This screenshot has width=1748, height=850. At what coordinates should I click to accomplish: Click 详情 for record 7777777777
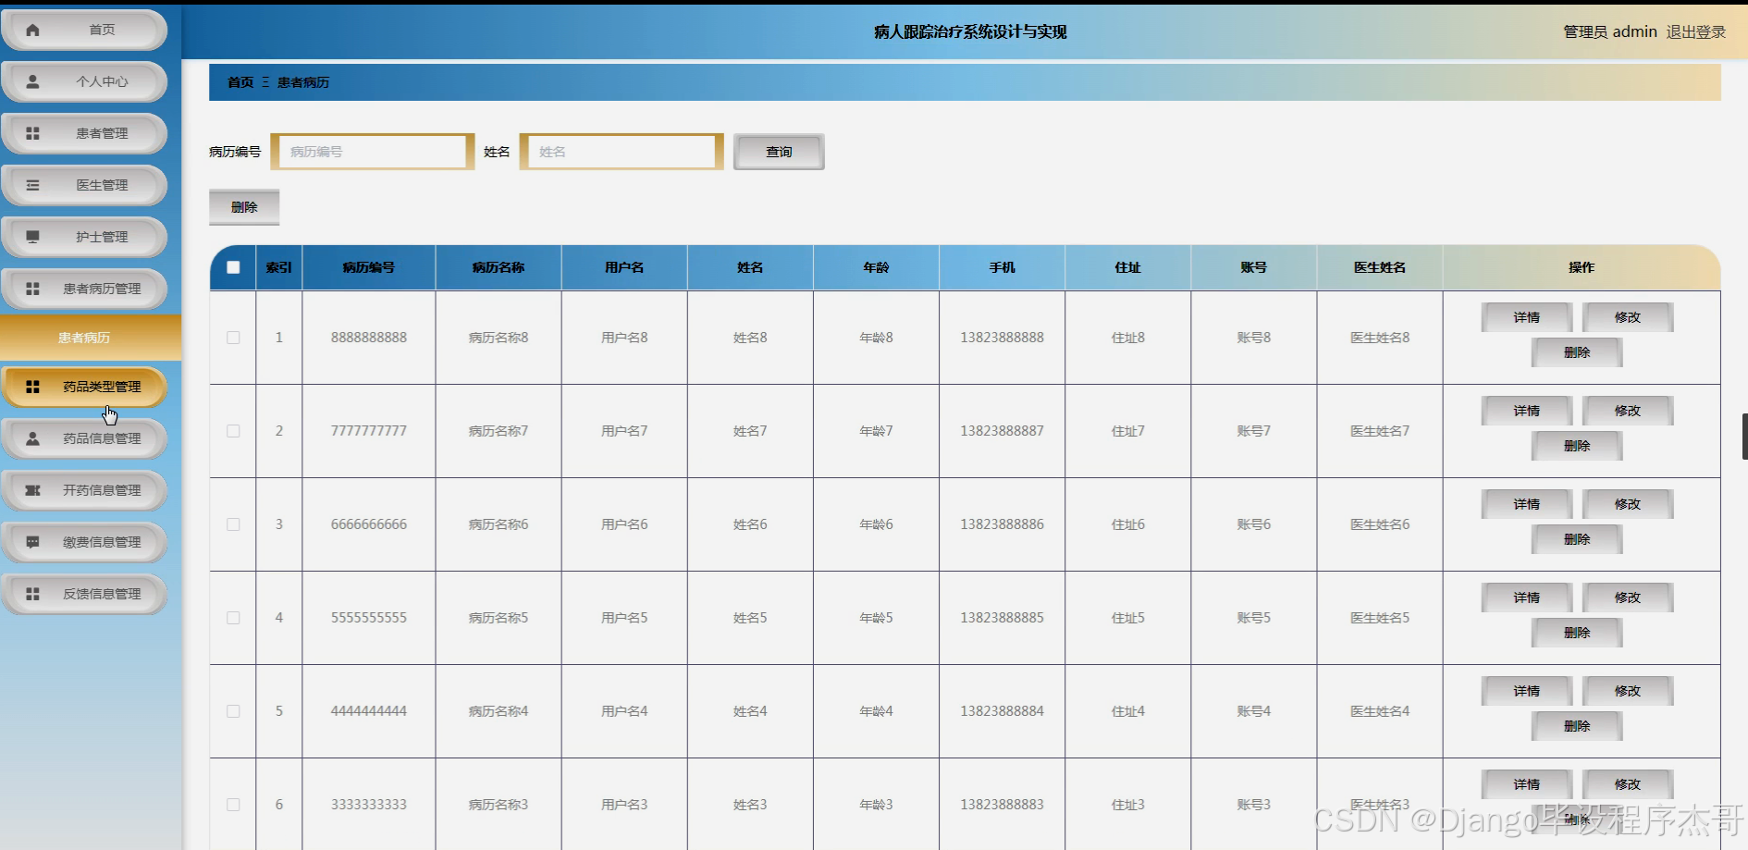pos(1527,411)
